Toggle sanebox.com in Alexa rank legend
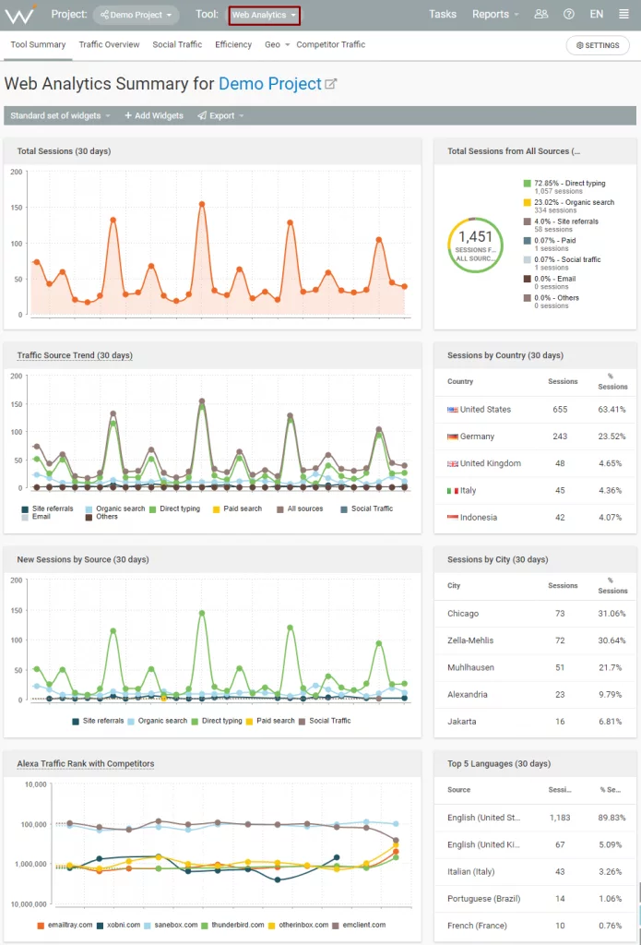This screenshot has width=641, height=945. pyautogui.click(x=171, y=925)
